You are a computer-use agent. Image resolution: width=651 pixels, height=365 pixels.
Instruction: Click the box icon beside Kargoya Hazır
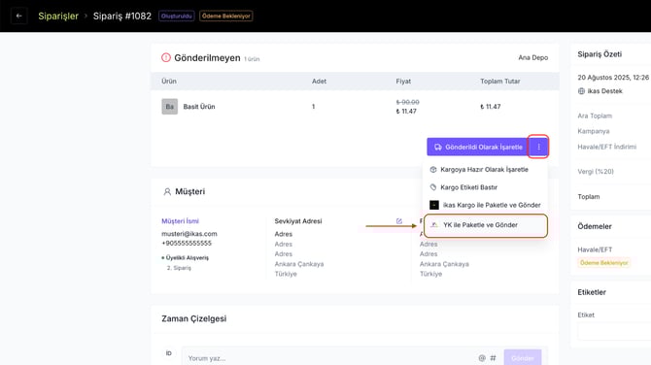[x=433, y=169]
